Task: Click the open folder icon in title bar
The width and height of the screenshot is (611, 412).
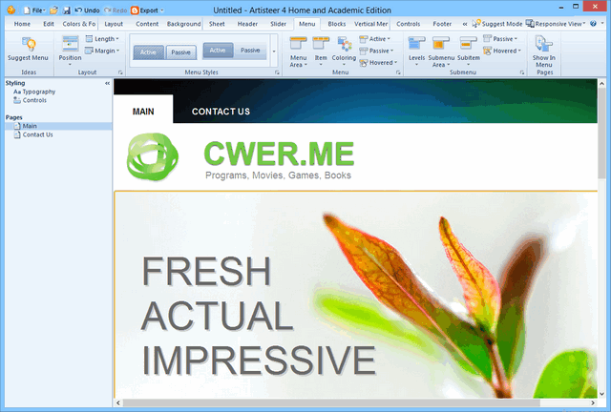Action: pyautogui.click(x=53, y=10)
